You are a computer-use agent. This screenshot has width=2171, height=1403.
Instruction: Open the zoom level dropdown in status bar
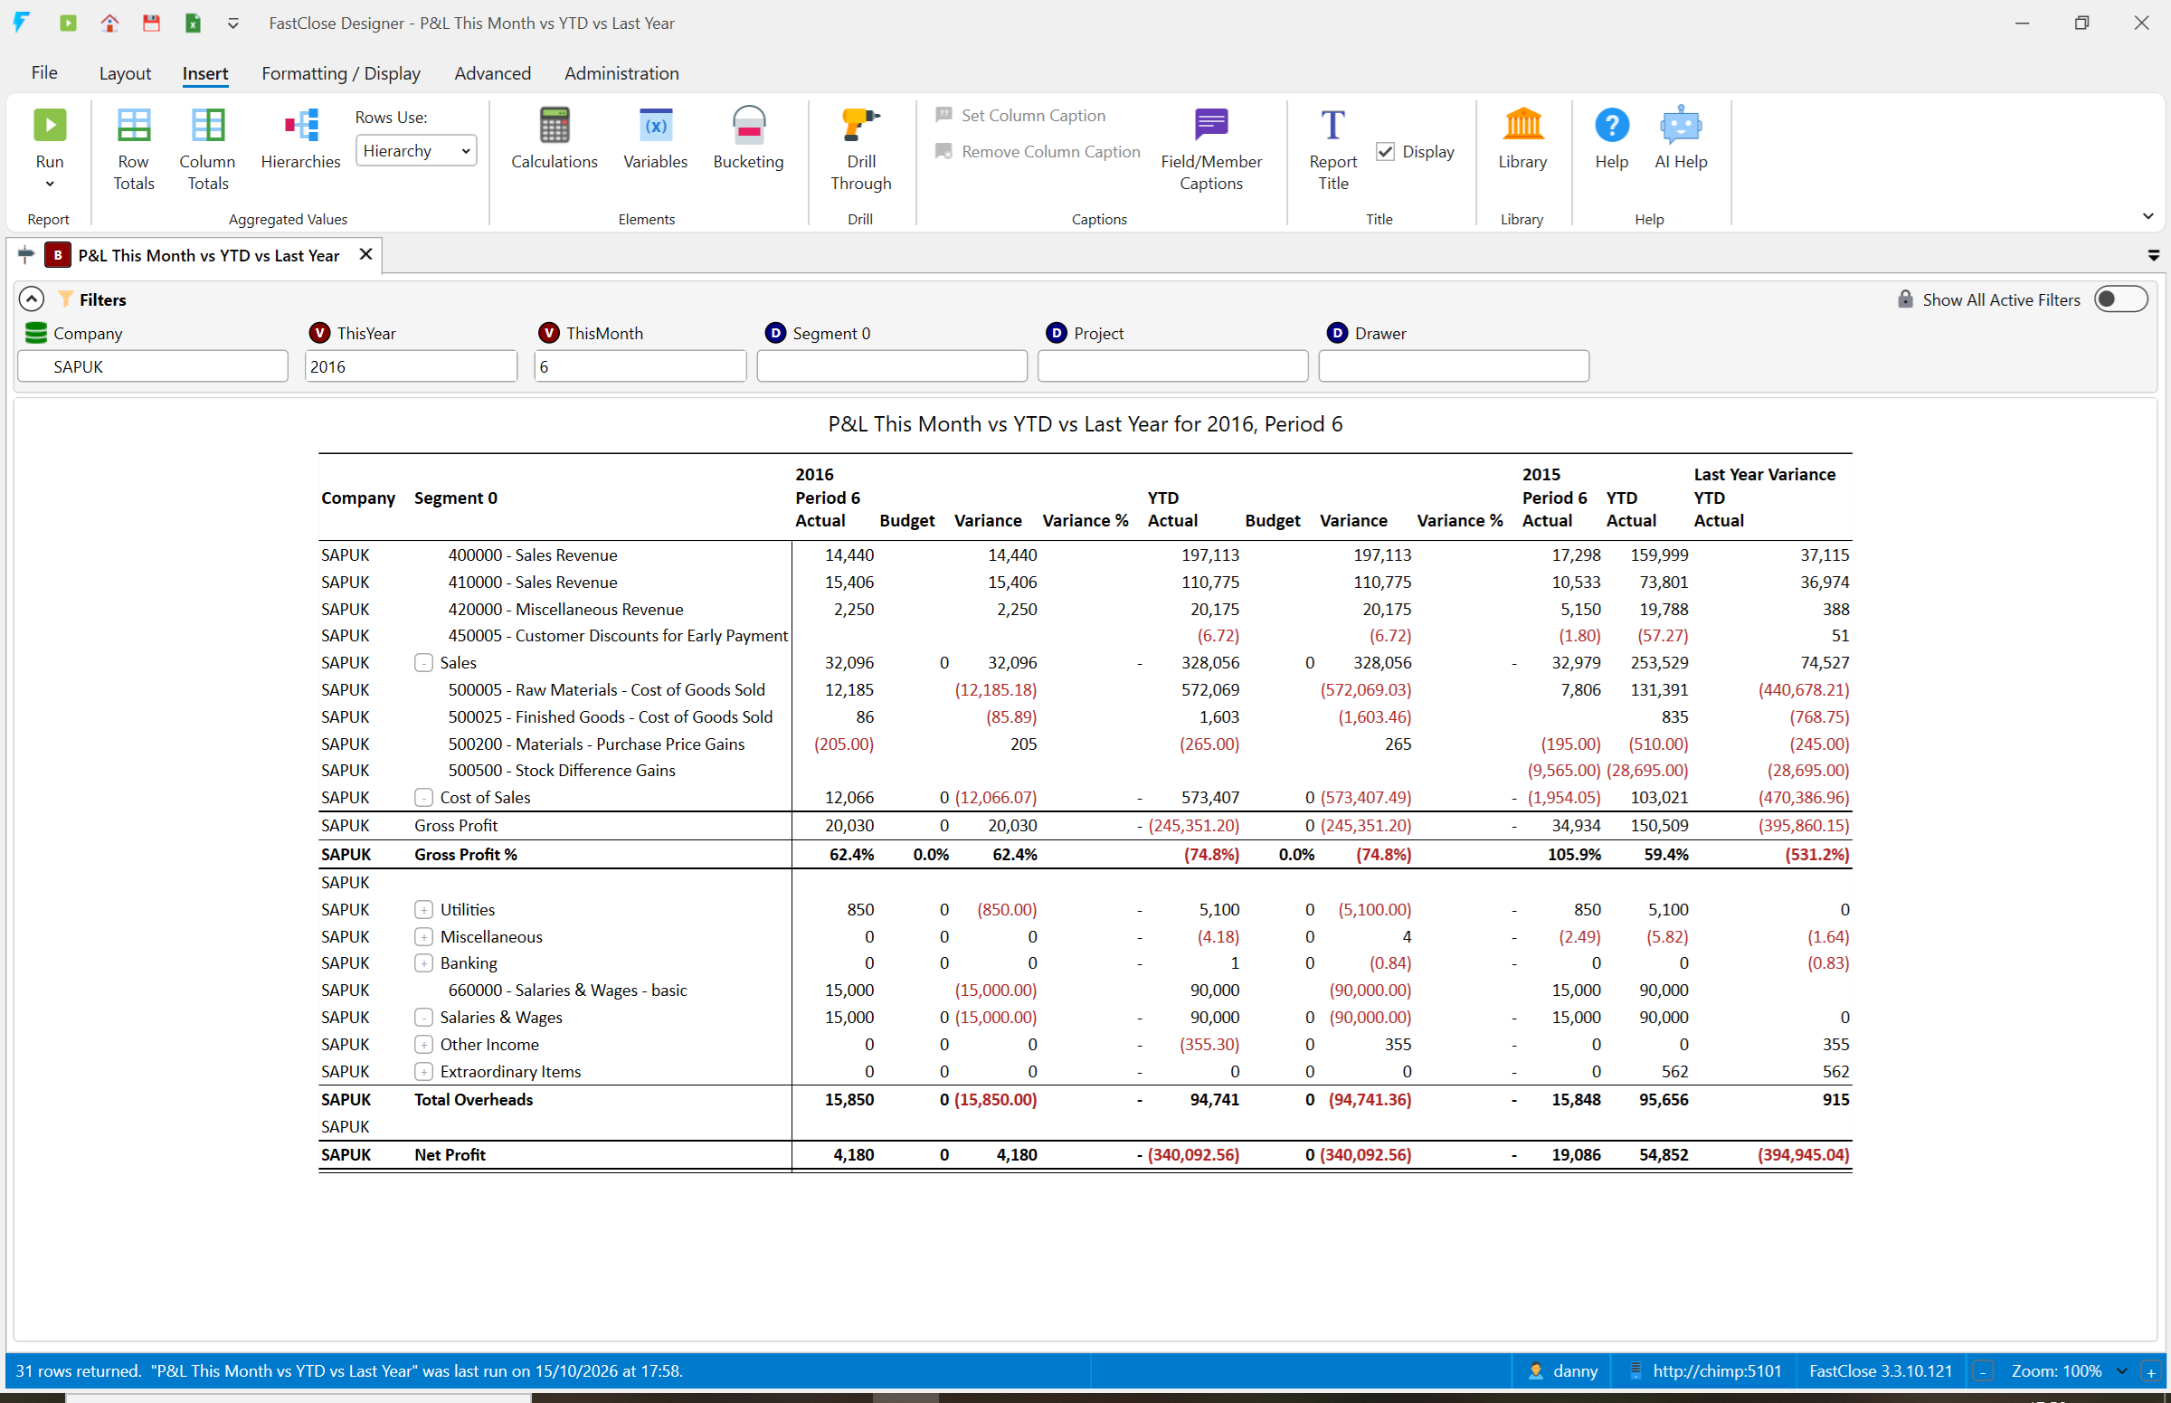[x=2121, y=1371]
